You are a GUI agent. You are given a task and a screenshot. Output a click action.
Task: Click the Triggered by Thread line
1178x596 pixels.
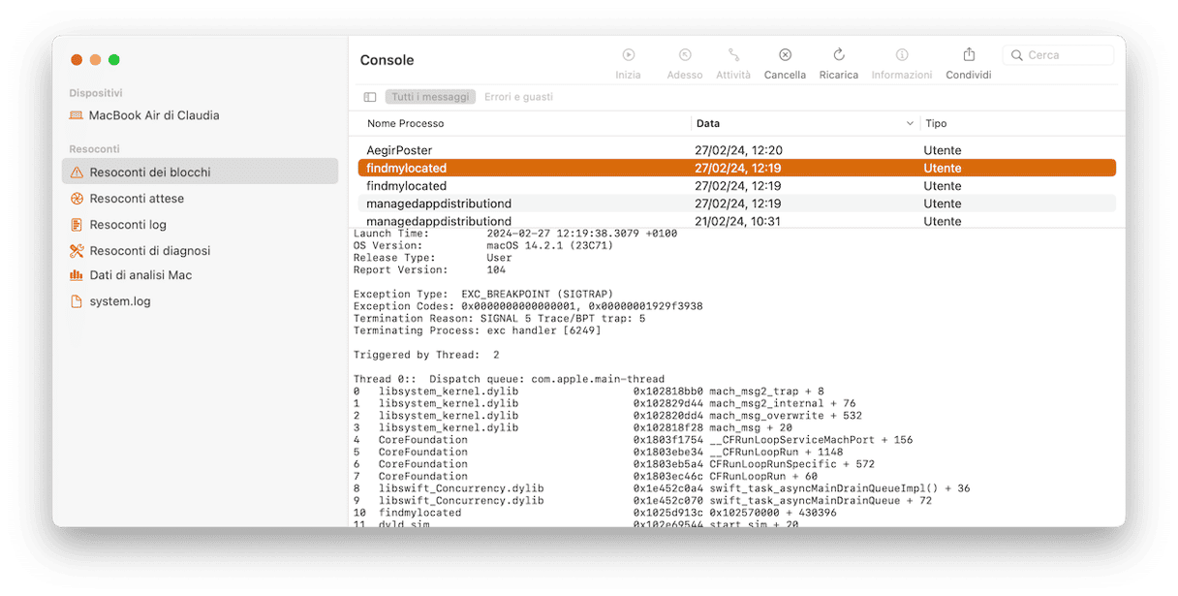tap(426, 355)
